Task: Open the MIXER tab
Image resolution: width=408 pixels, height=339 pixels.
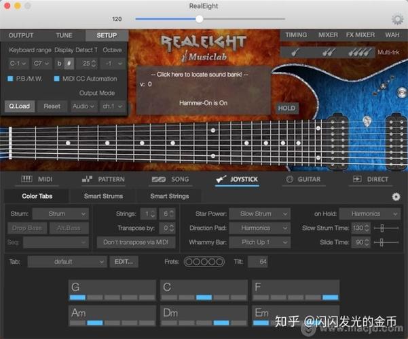Action: 328,35
